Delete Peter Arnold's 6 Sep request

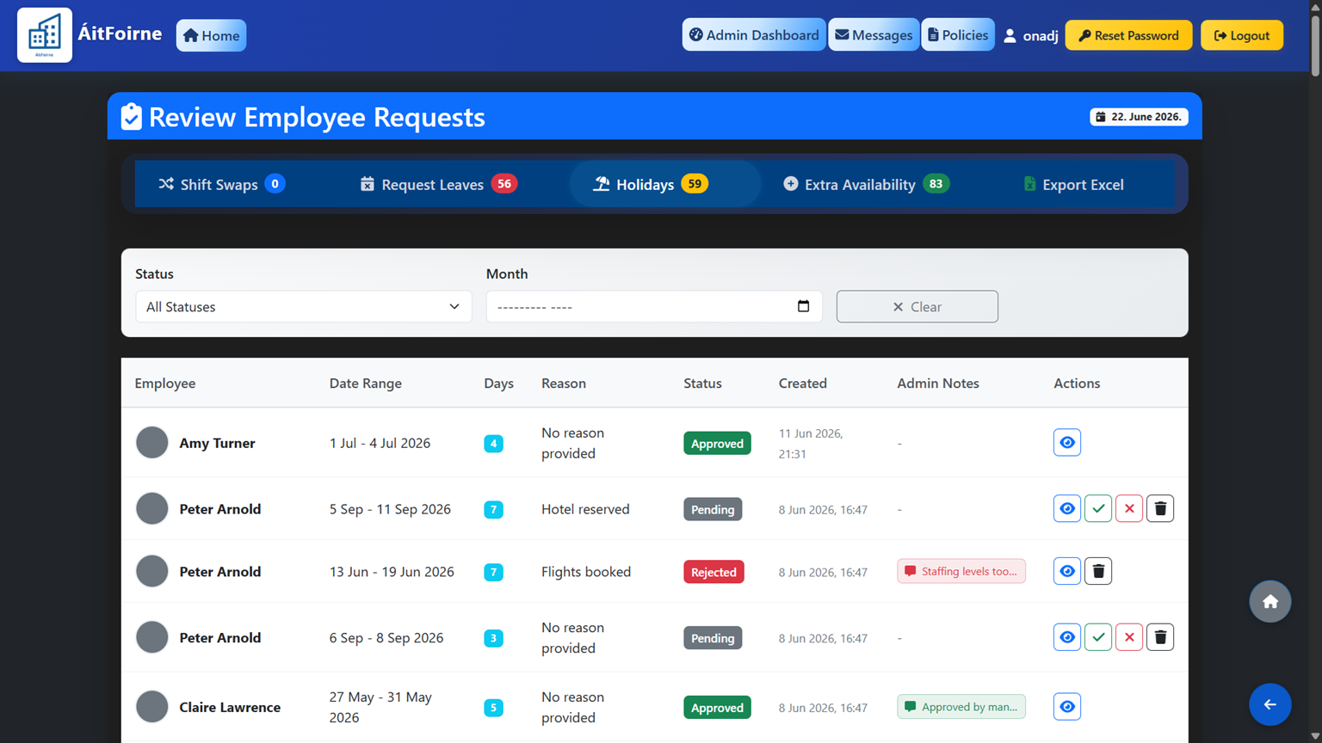[1159, 637]
